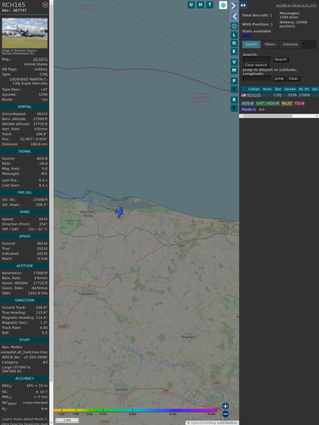The height and width of the screenshot is (425, 319).
Task: Toggle the T map button
Action: (209, 5)
